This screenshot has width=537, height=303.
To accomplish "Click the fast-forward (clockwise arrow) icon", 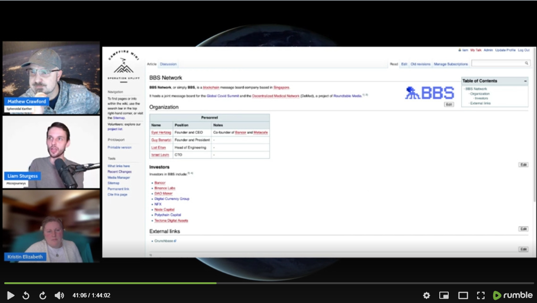I will tap(43, 295).
